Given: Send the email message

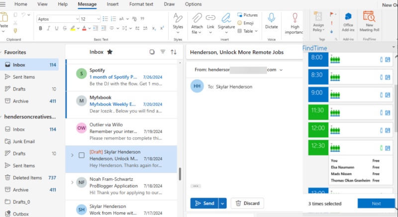Looking at the screenshot, I should coord(204,203).
